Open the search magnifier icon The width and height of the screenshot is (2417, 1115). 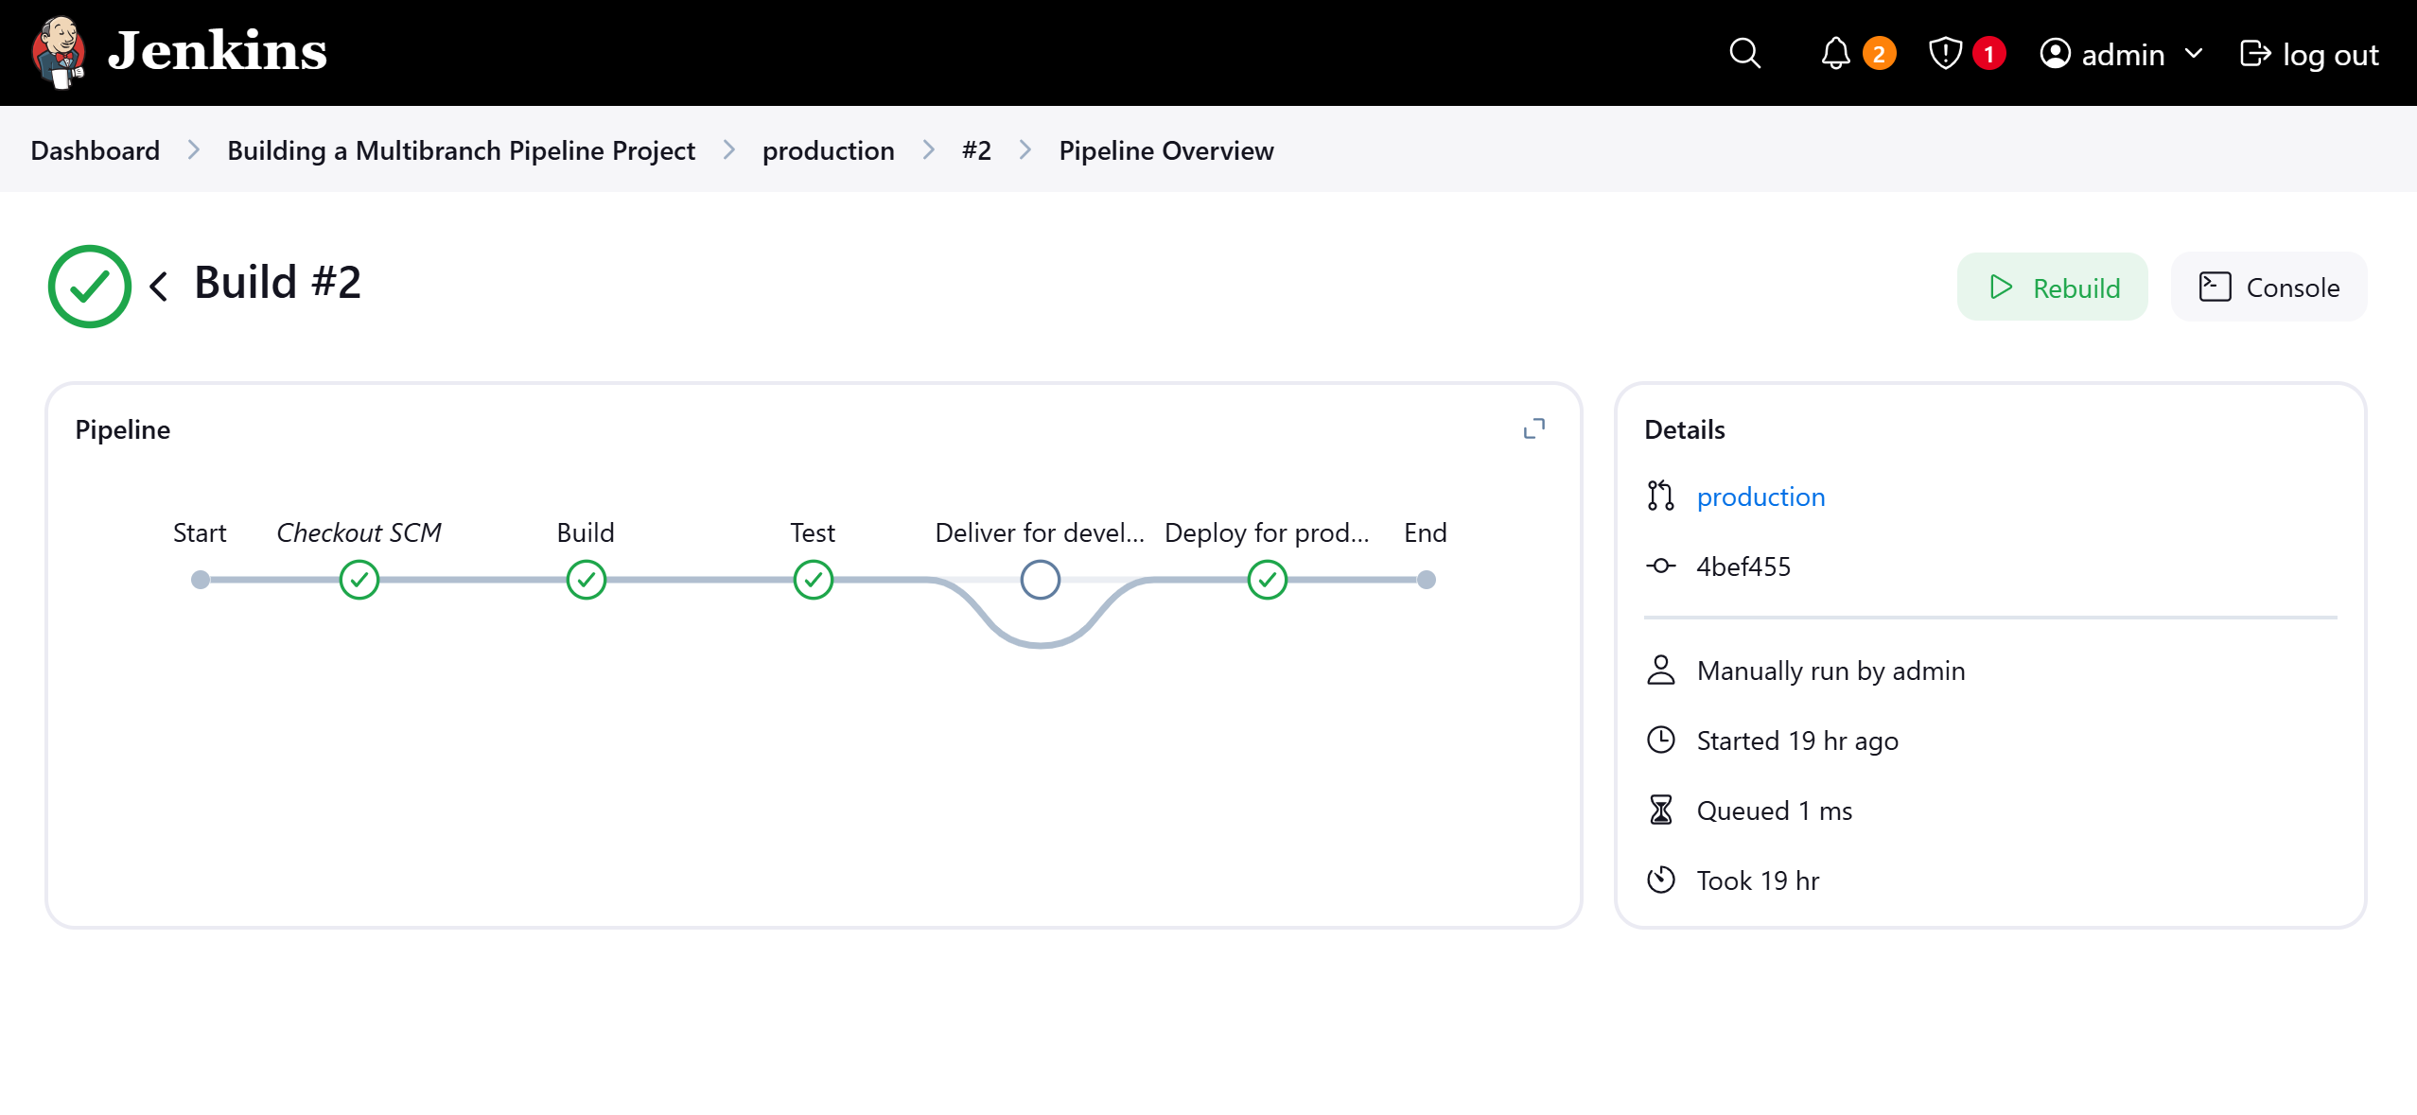1744,54
